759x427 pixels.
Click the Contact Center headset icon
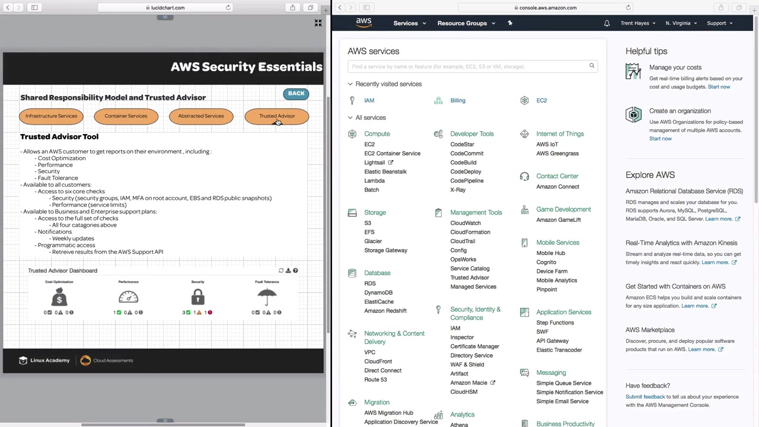click(x=524, y=176)
